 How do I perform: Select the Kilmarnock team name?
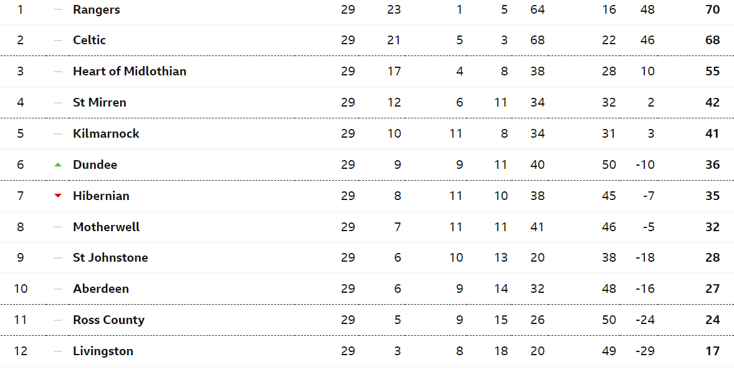107,133
